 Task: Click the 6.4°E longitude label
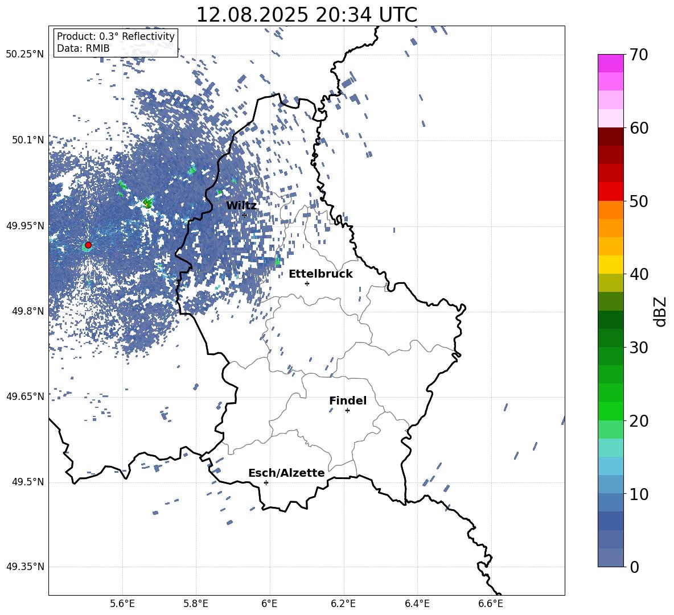[x=417, y=604]
